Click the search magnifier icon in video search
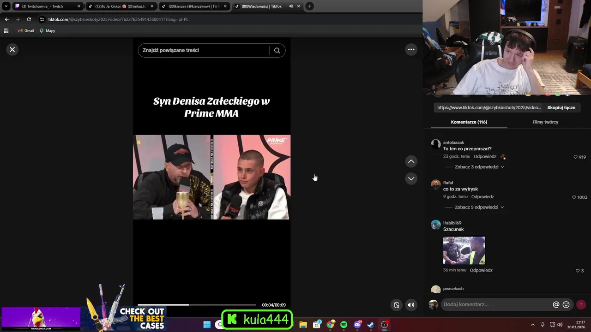The image size is (591, 332). coord(277,50)
